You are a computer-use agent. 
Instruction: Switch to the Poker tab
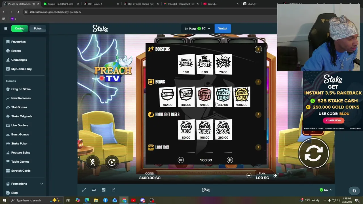[x=38, y=28]
